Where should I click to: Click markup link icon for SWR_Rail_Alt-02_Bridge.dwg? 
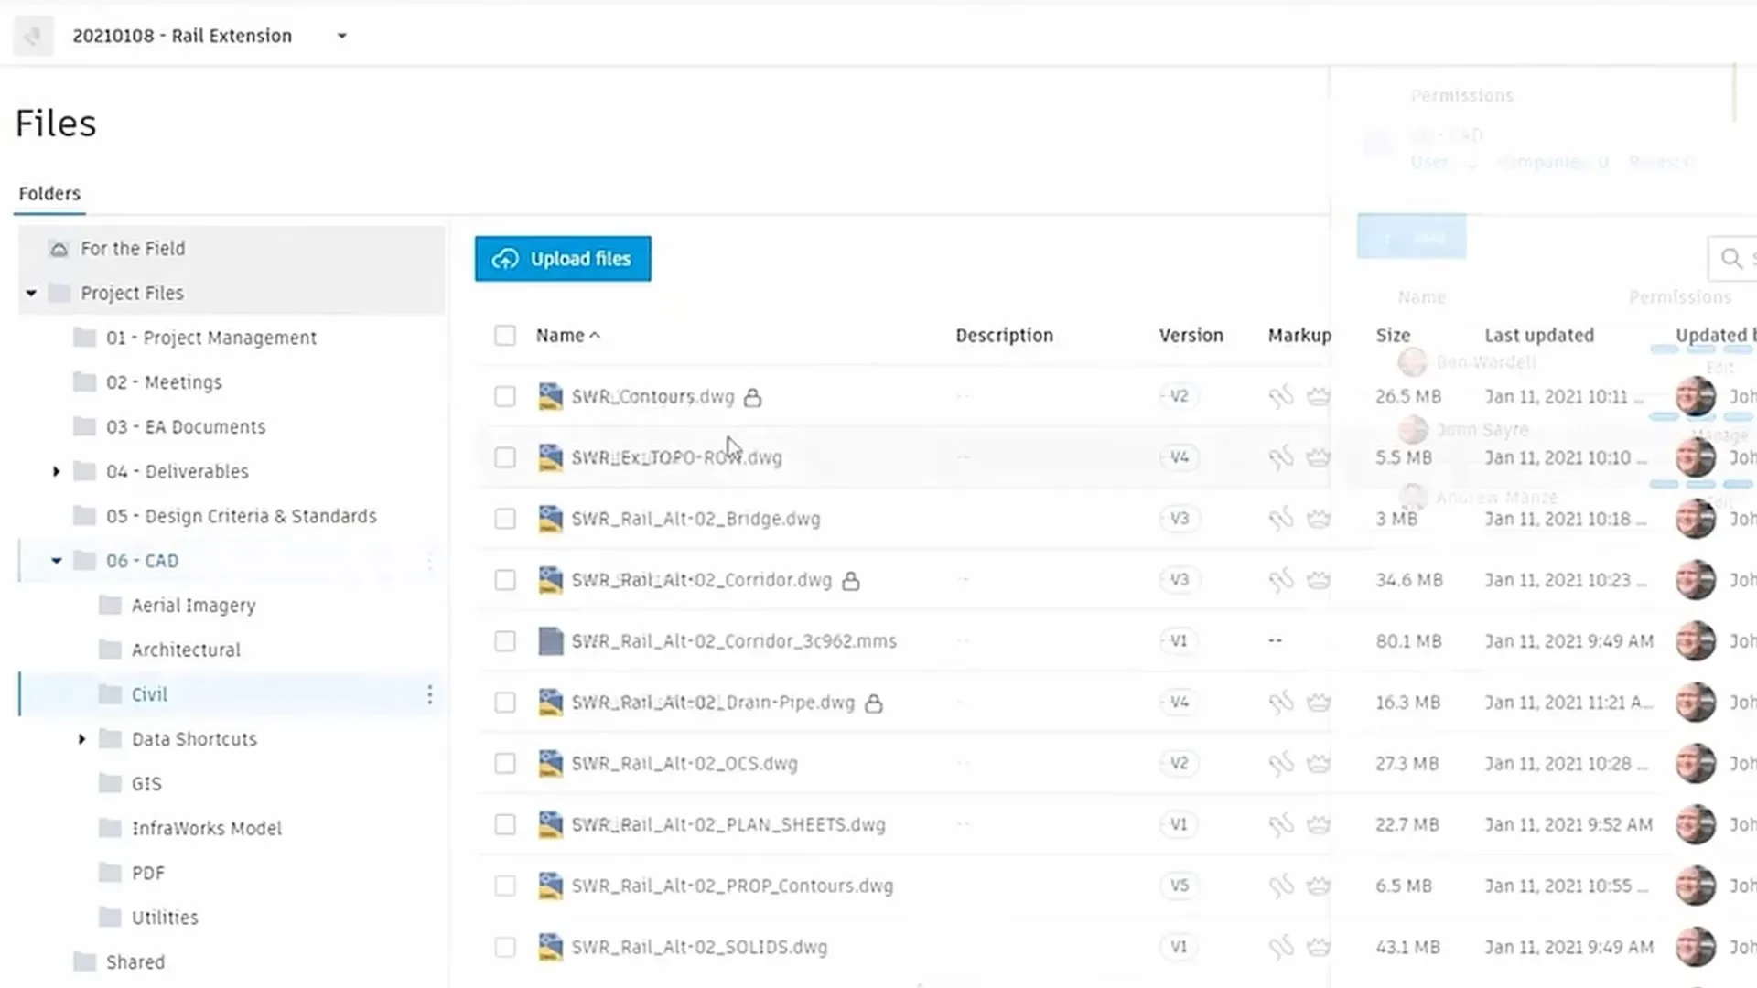(x=1281, y=520)
